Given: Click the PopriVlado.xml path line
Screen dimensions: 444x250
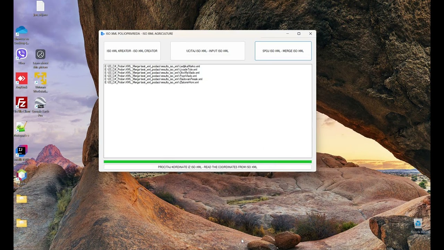Looking at the screenshot, I should pyautogui.click(x=151, y=76).
